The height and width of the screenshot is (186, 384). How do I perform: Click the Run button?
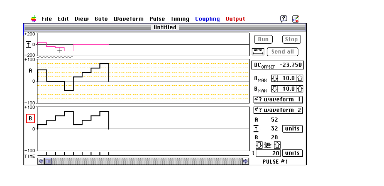coord(263,39)
